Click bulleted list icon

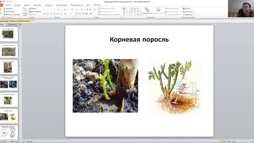[x=77, y=10]
